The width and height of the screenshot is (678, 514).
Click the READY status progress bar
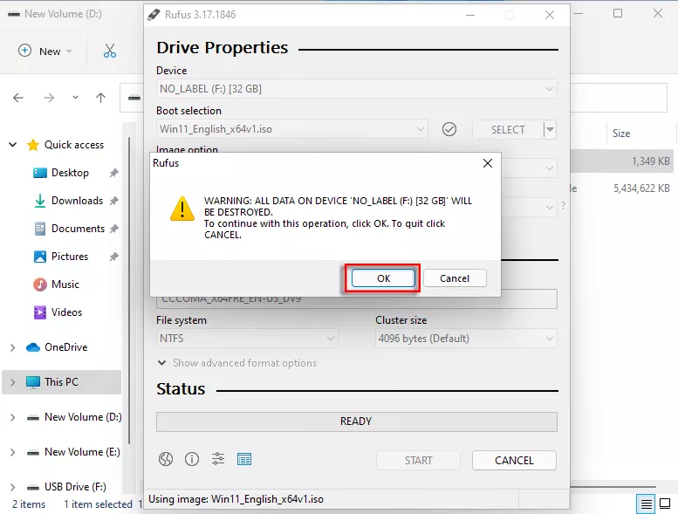pyautogui.click(x=356, y=421)
